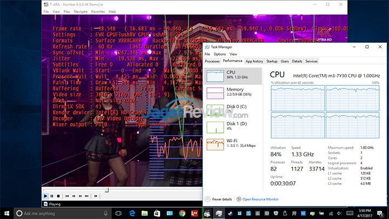Screen dimensions: 389x219
Task: Click the Steam tray icon
Action: tap(231, 213)
